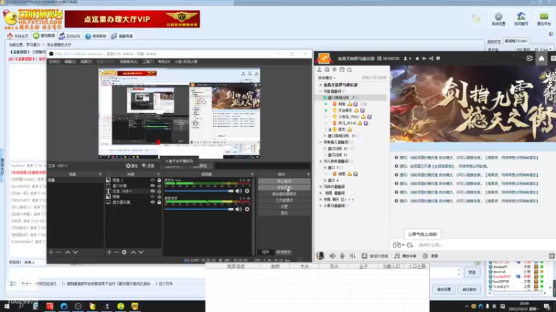This screenshot has height=312, width=556.
Task: Open Mic/Aux audio settings gear in mixer
Action: [247, 191]
